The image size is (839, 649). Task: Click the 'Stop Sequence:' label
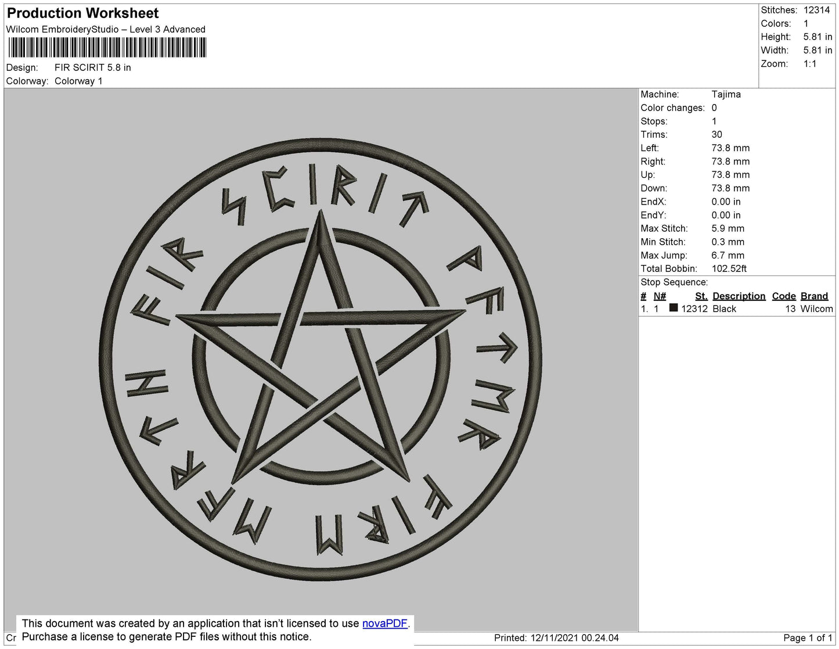[x=674, y=282]
